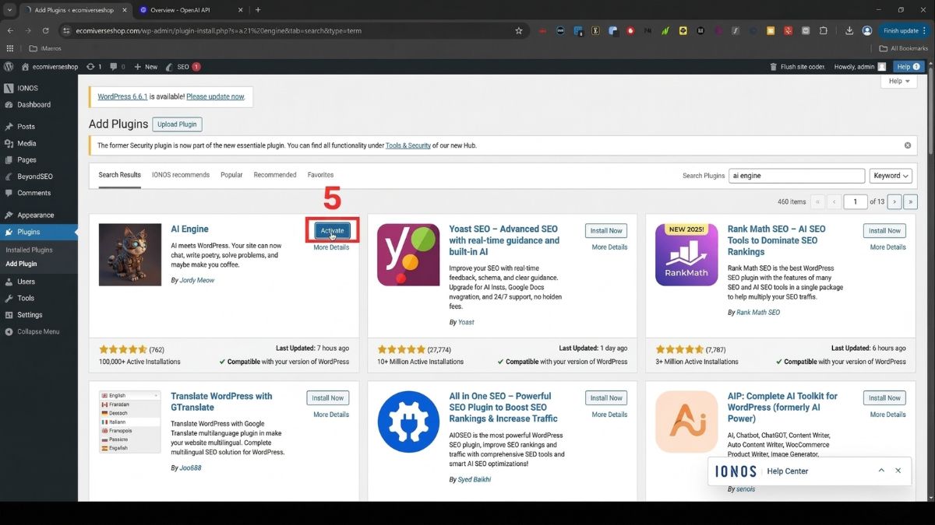
Task: Close the IONOS Help Center widget
Action: [898, 471]
